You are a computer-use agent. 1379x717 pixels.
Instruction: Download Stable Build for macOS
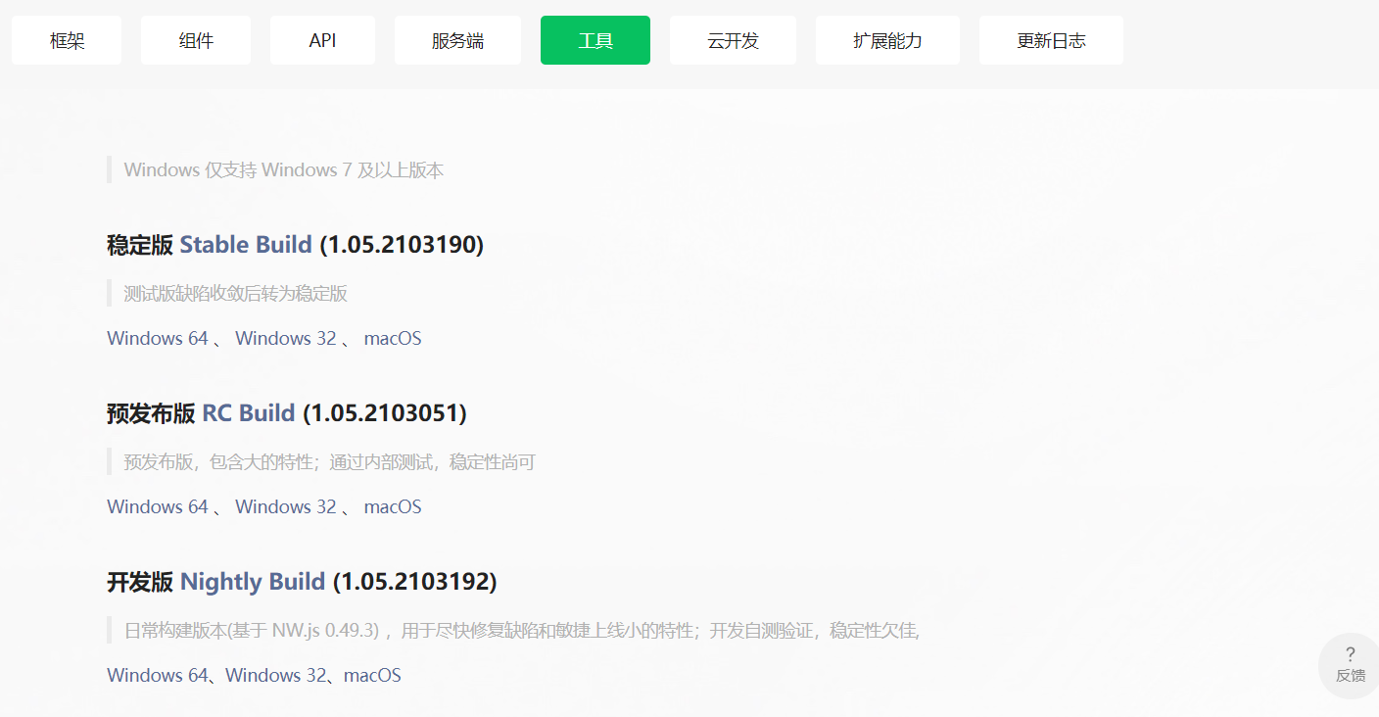[393, 338]
